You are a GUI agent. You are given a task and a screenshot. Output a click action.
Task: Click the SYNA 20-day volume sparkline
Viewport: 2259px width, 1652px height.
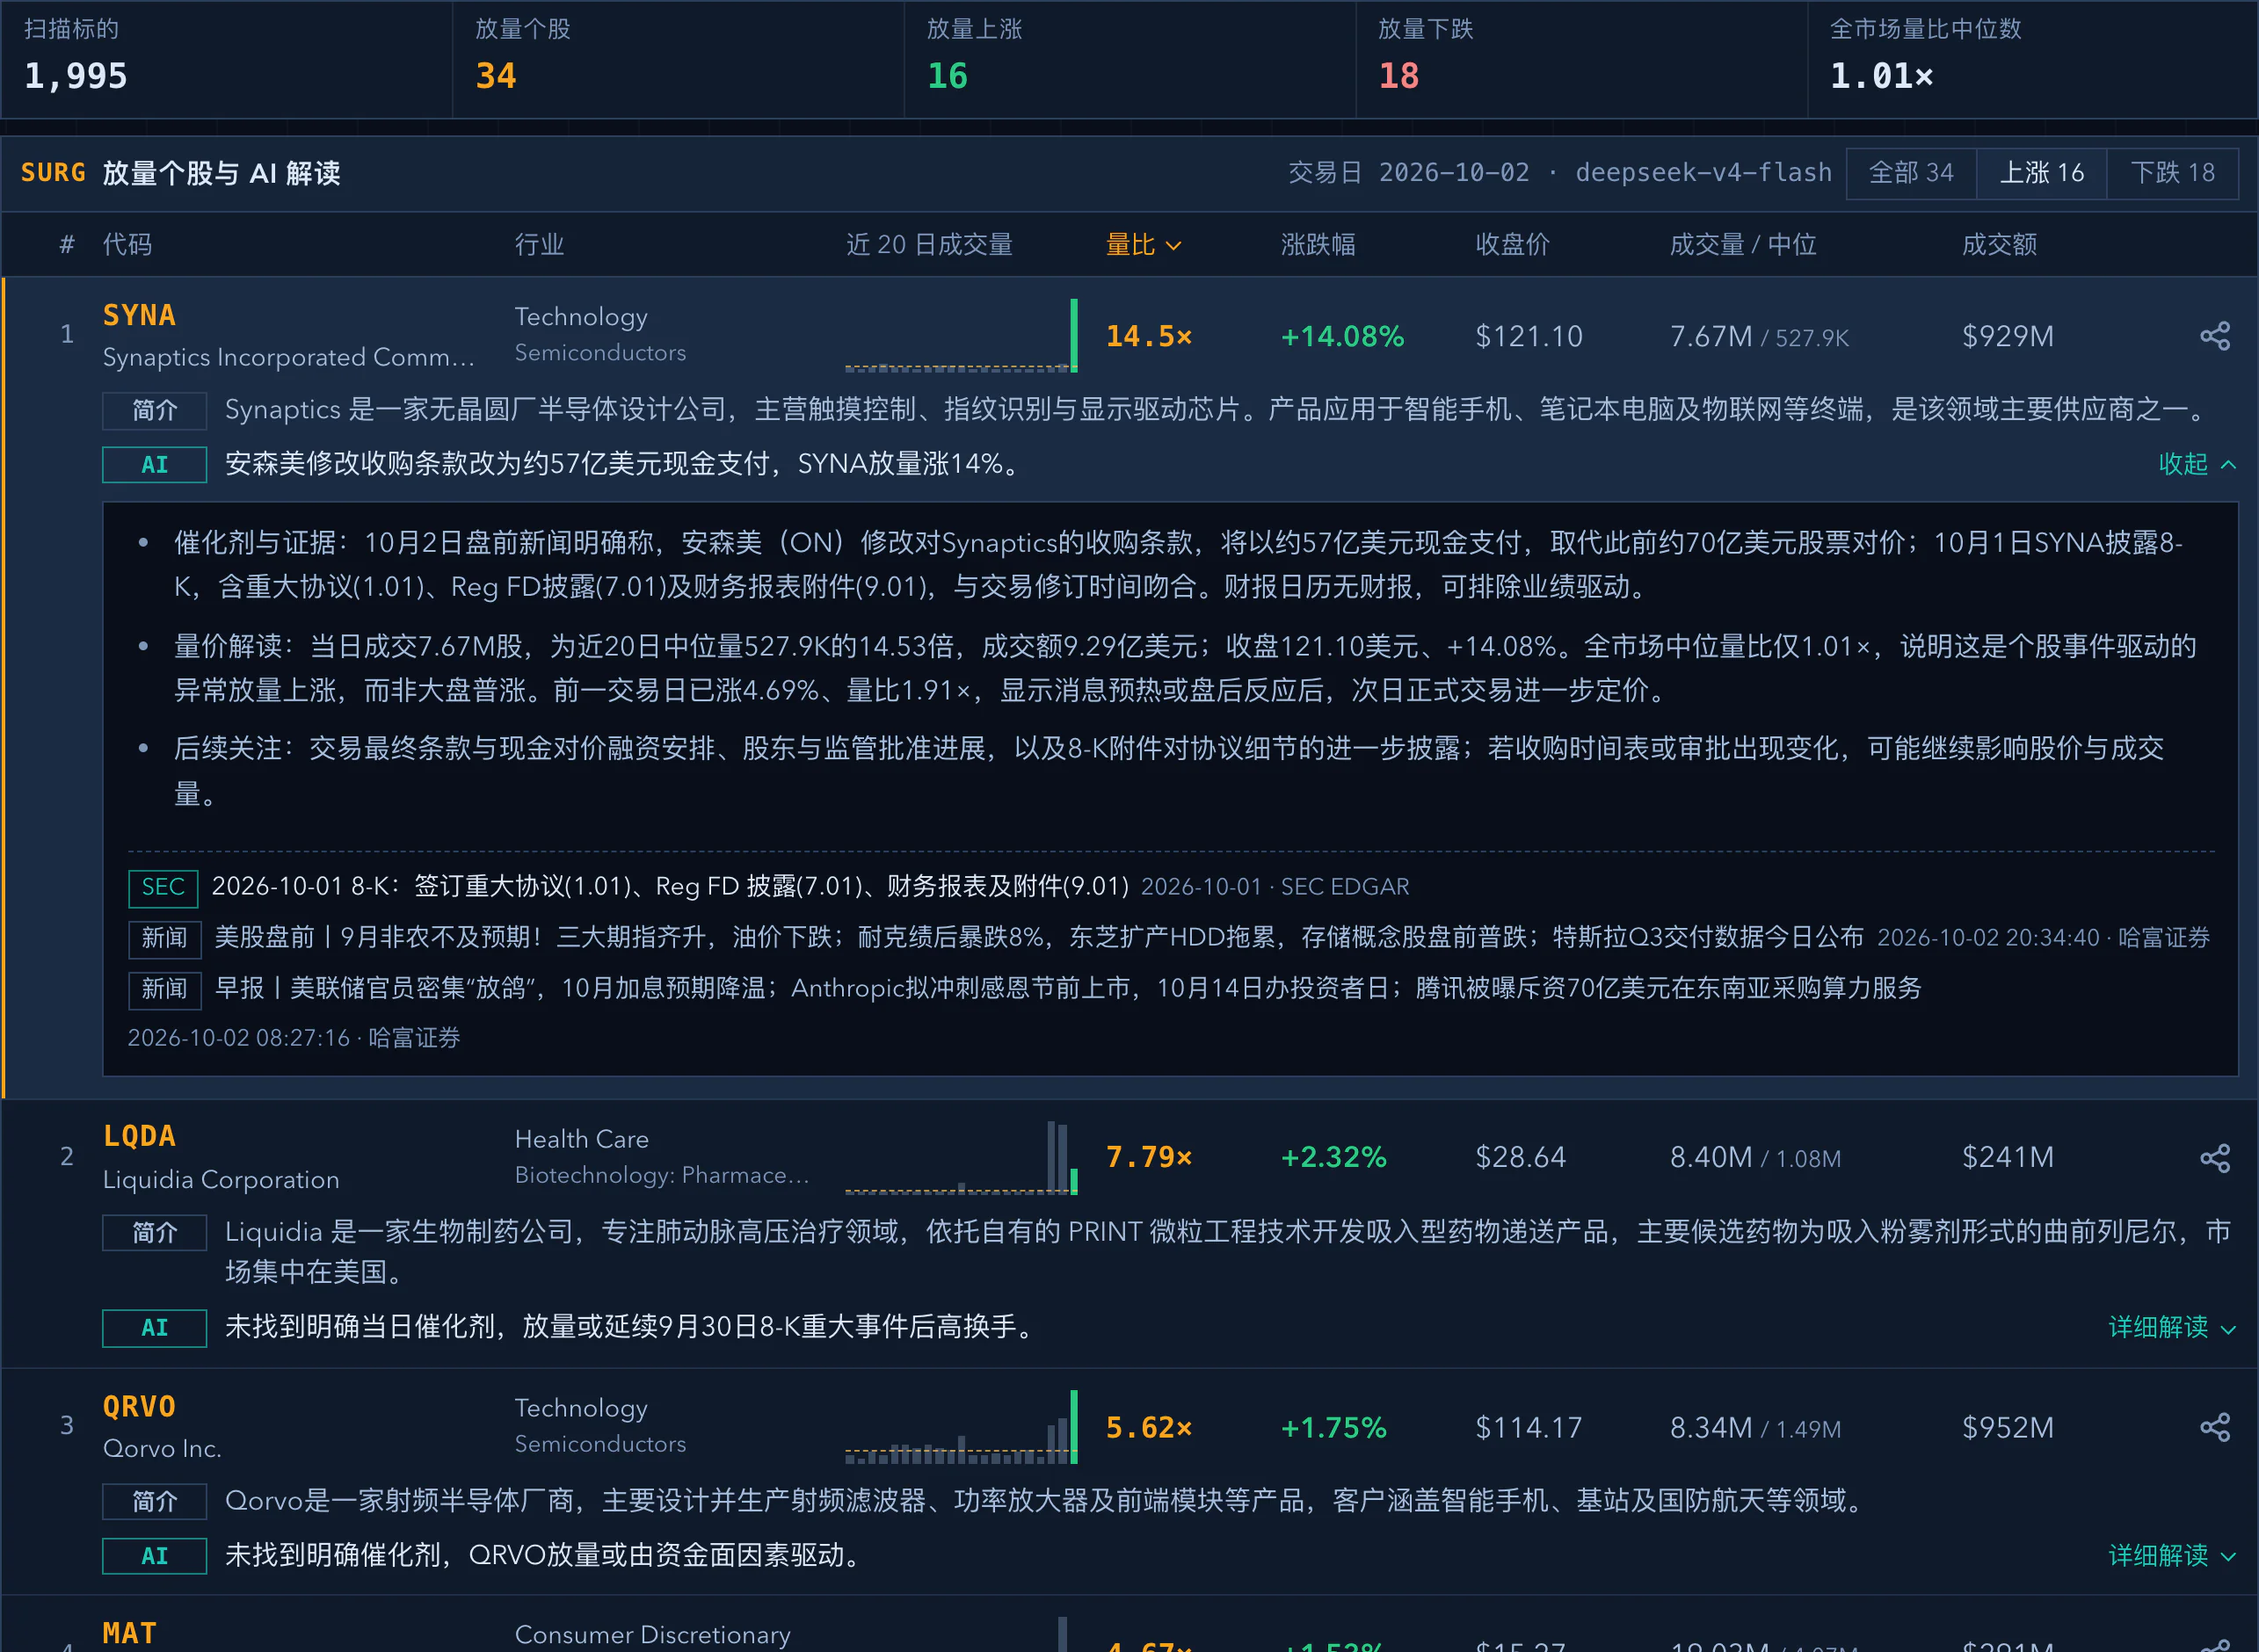coord(961,336)
